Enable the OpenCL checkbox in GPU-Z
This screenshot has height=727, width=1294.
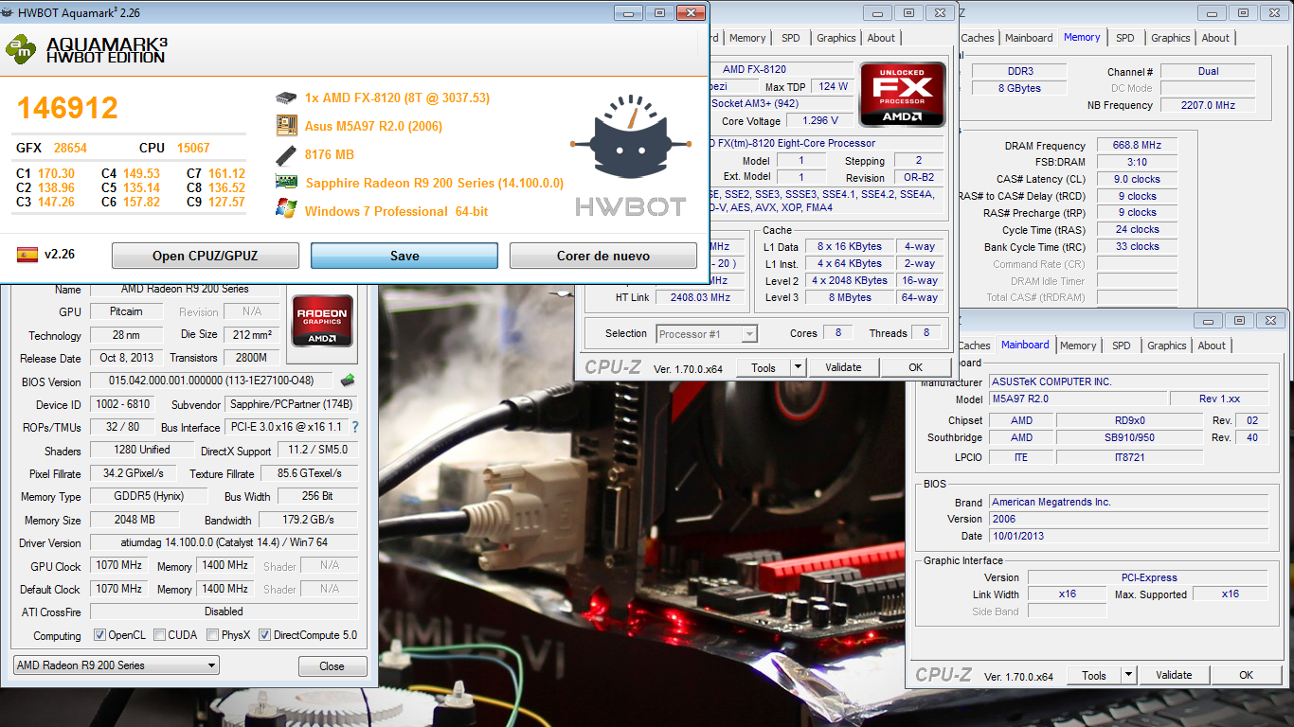click(x=100, y=635)
